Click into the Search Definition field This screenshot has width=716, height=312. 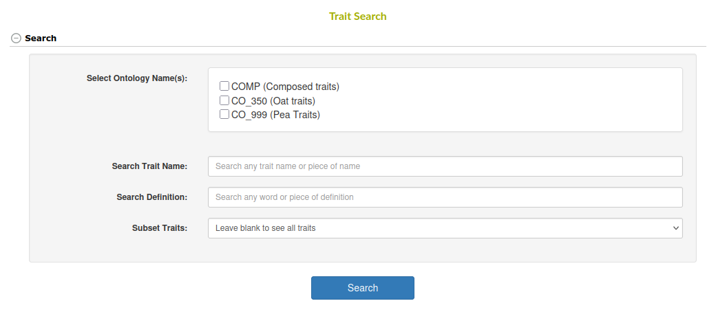coord(445,197)
